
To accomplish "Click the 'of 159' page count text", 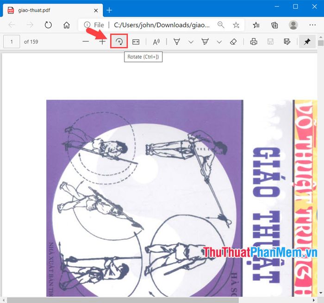I will pyautogui.click(x=31, y=42).
